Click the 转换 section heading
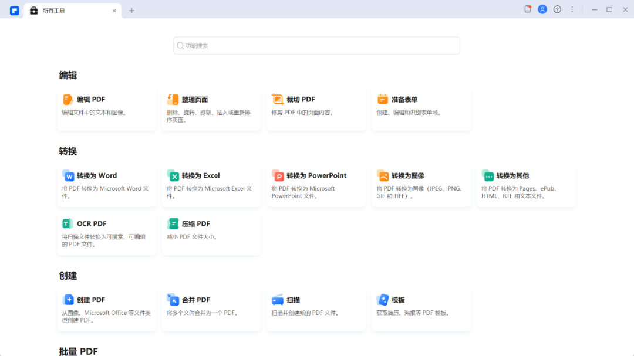Screen dimensions: 634x356 68,151
